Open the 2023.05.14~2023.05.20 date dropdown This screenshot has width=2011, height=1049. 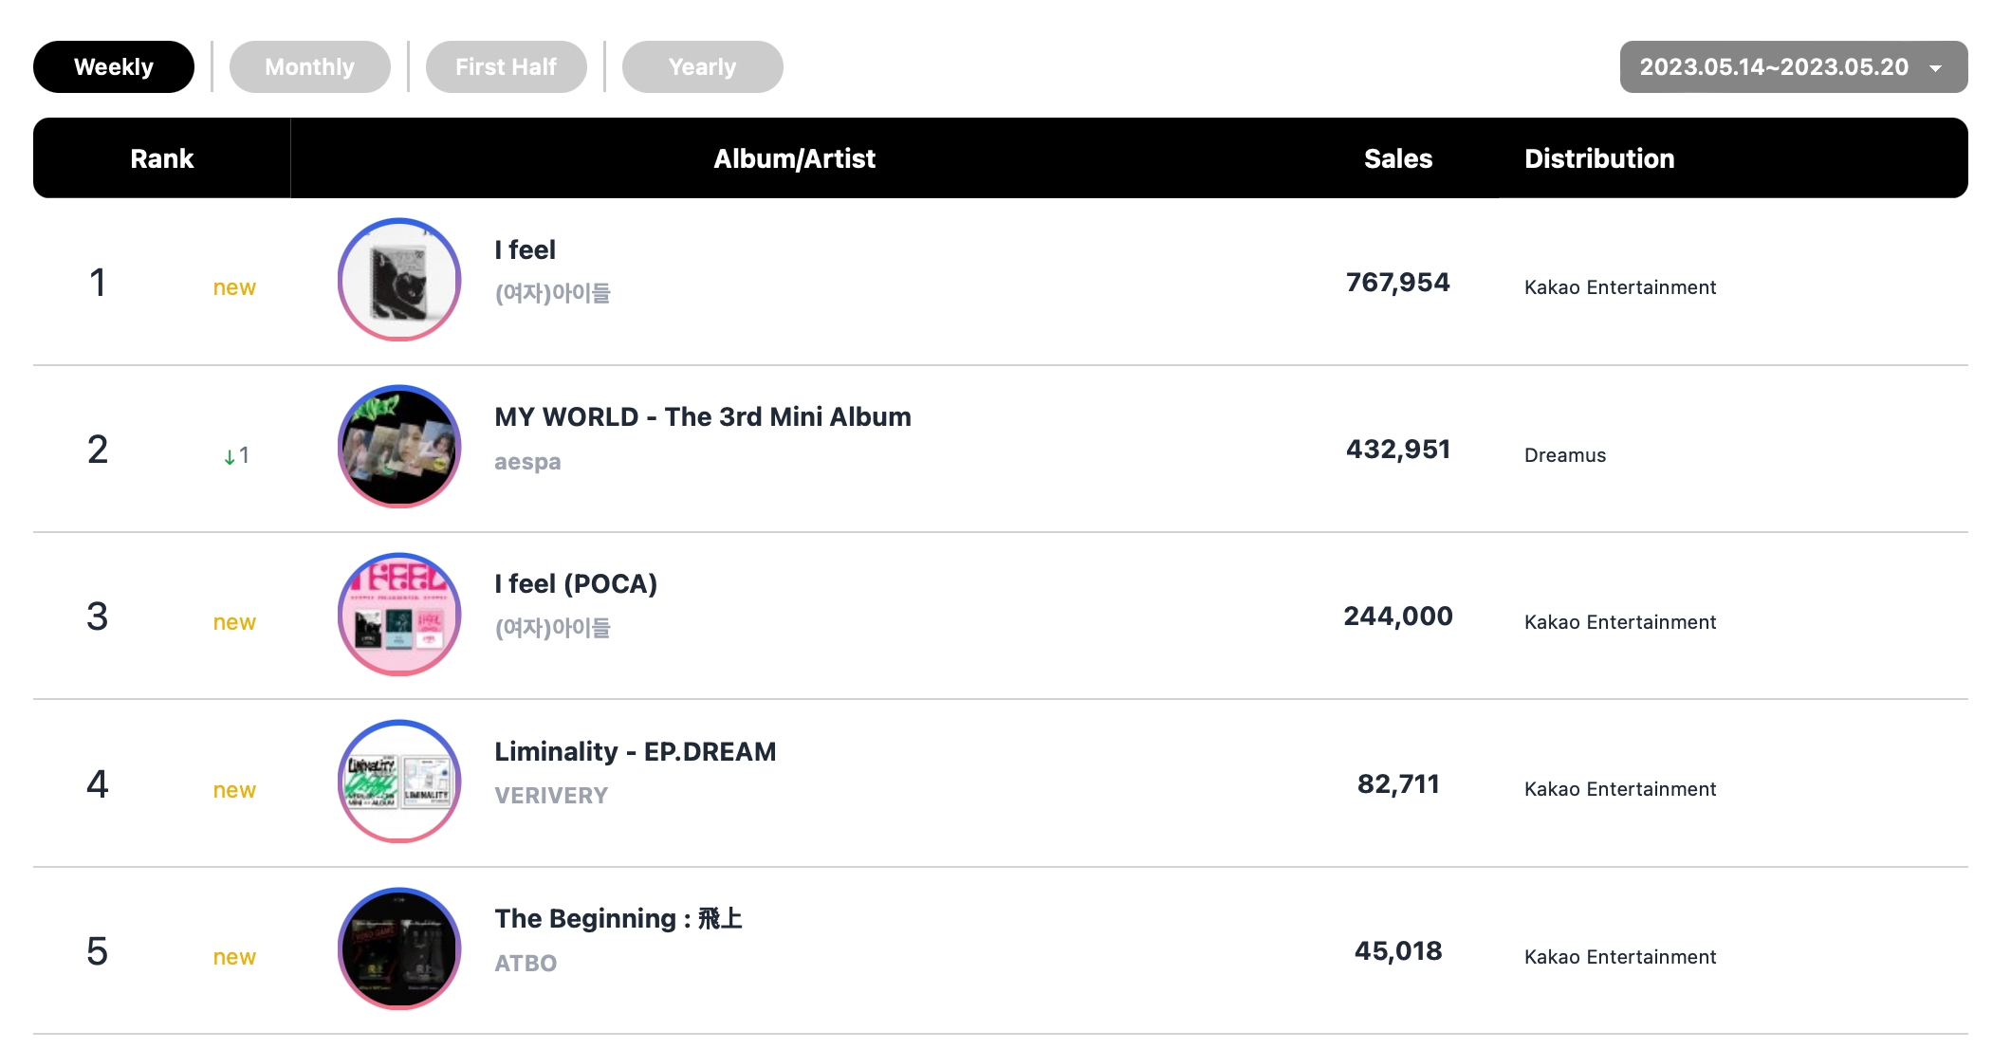tap(1794, 67)
